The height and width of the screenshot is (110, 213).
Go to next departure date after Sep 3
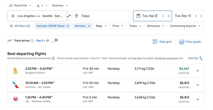[169, 16]
